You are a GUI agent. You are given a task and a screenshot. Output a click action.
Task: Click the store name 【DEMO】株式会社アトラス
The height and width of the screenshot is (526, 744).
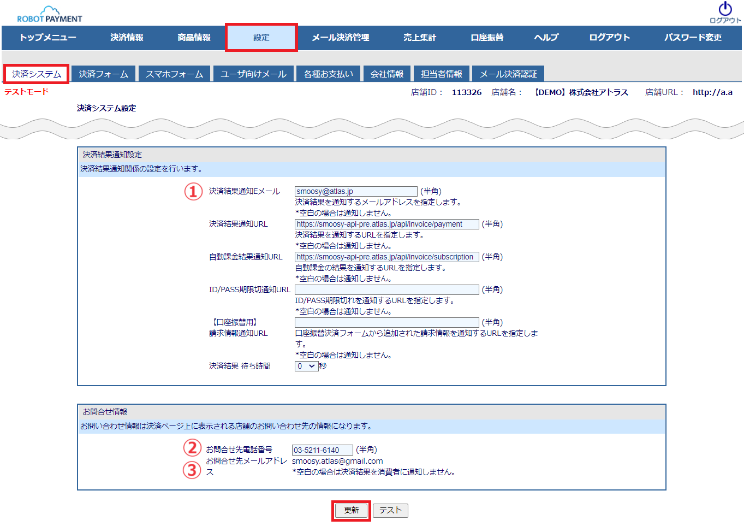tap(580, 92)
